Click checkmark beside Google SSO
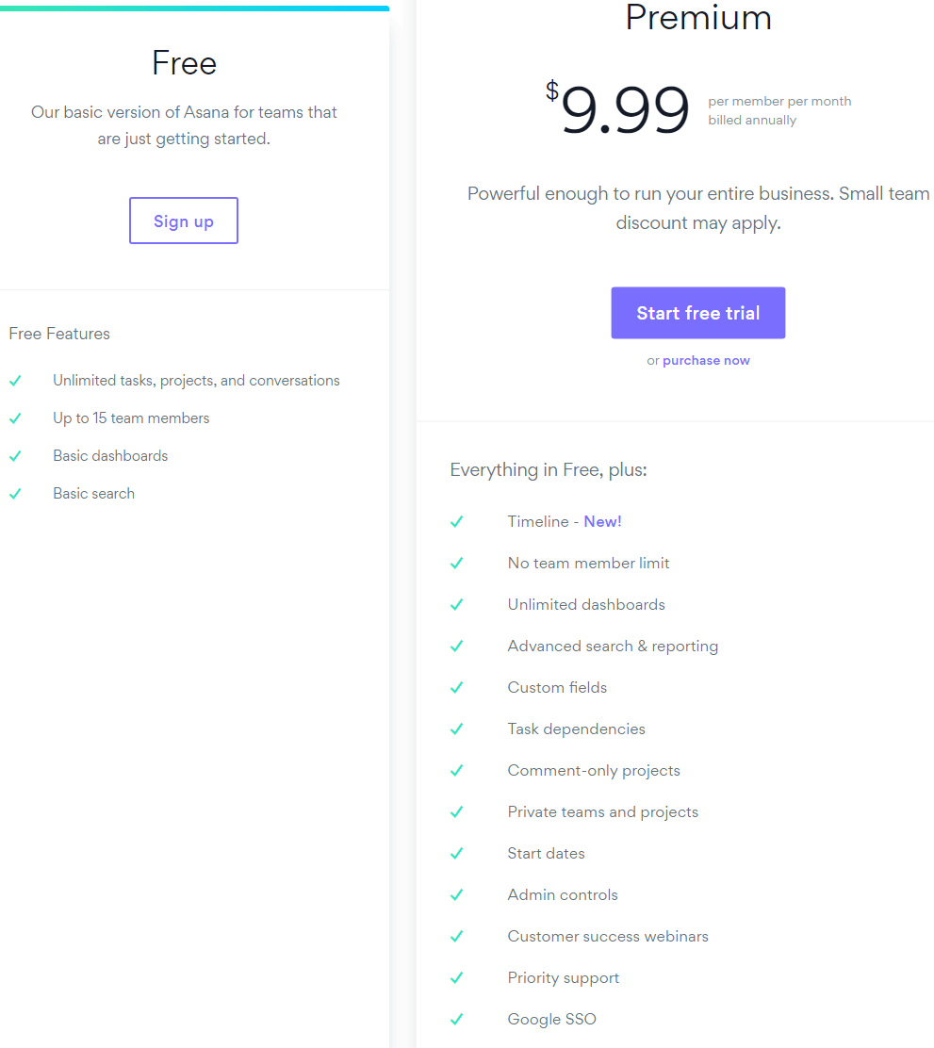Image resolution: width=934 pixels, height=1048 pixels. coord(457,1020)
